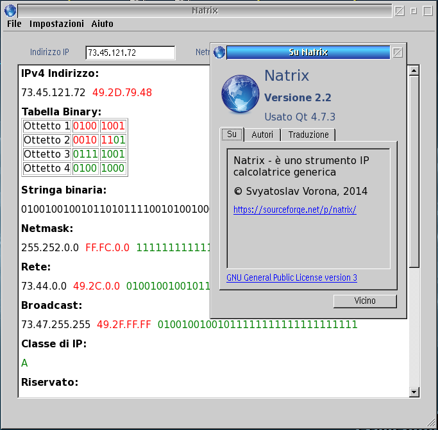438x430 pixels.
Task: Click the last main window title bar button
Action: coord(428,11)
